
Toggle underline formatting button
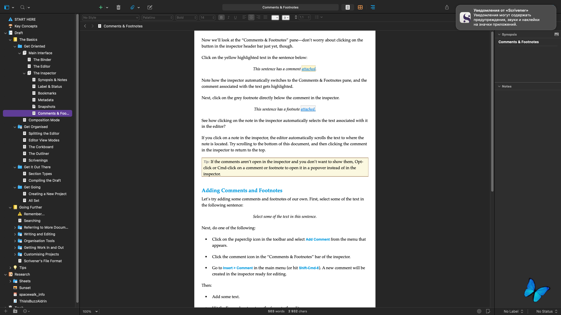[x=235, y=17]
